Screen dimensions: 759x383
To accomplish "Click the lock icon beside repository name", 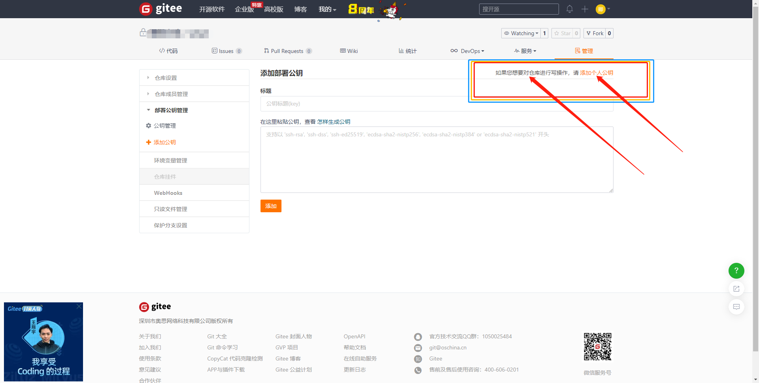I will pos(143,32).
